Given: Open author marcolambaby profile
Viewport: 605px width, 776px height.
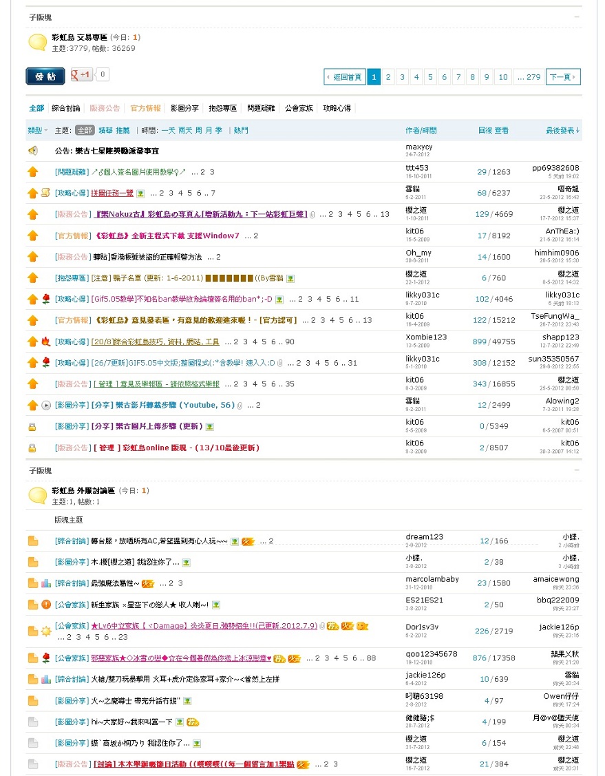Looking at the screenshot, I should pos(432,579).
